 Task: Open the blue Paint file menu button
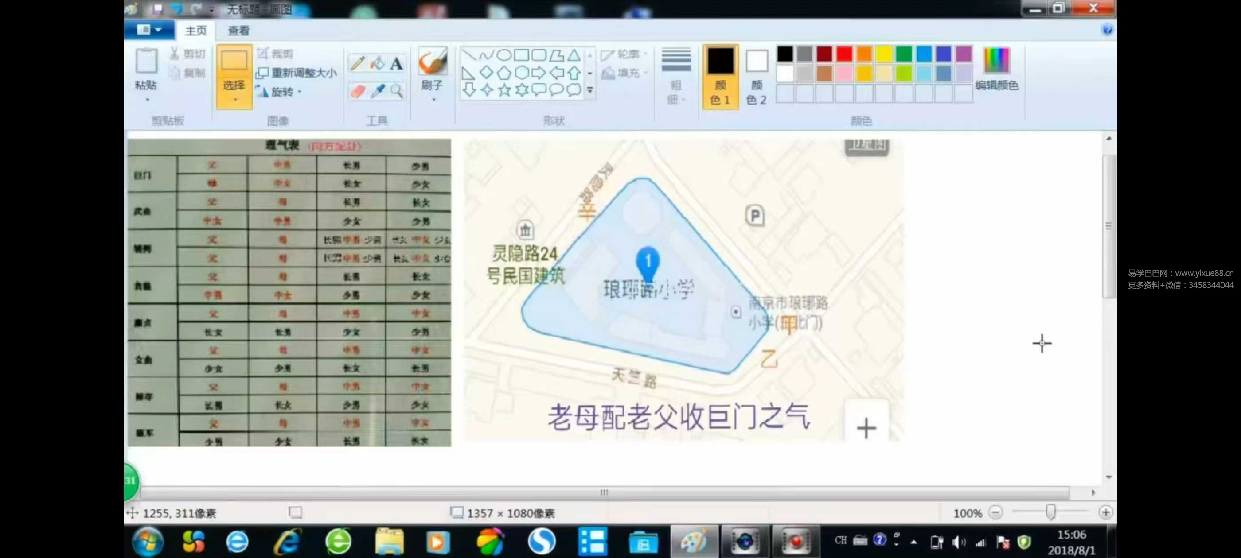[149, 30]
